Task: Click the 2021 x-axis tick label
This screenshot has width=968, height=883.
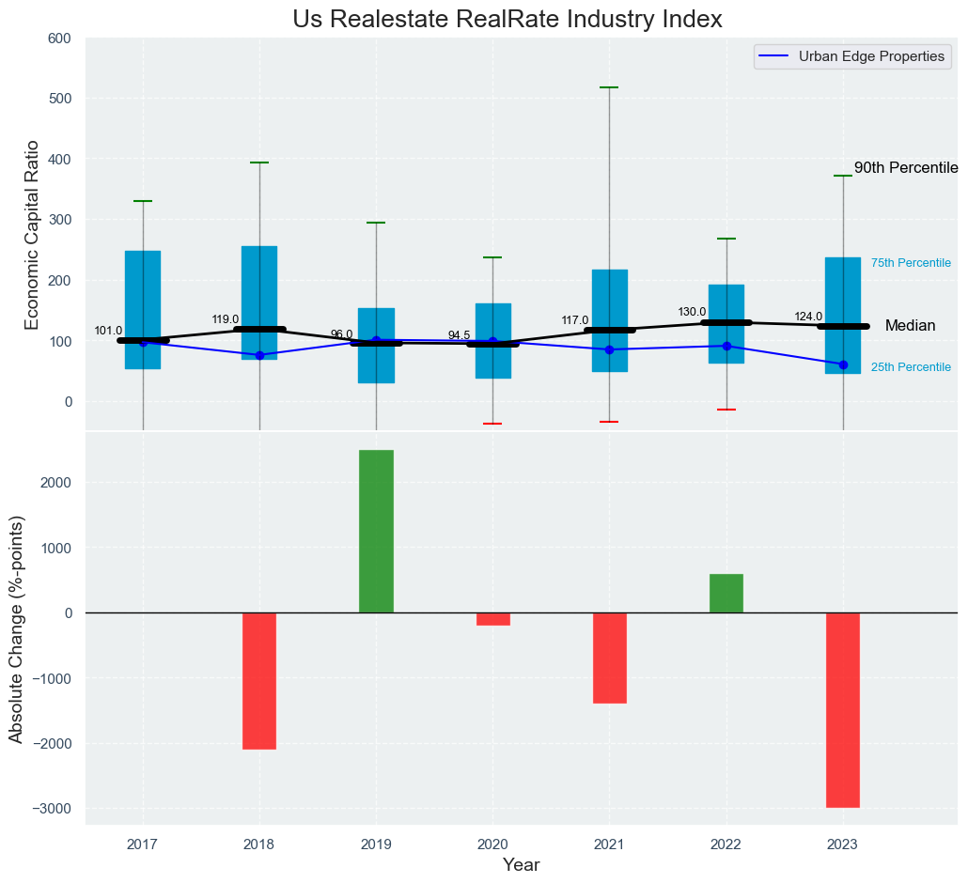Action: click(609, 845)
